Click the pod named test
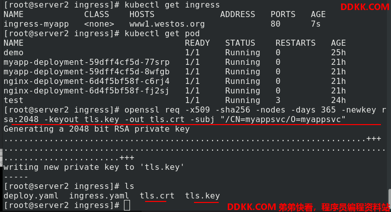 (x=14, y=100)
